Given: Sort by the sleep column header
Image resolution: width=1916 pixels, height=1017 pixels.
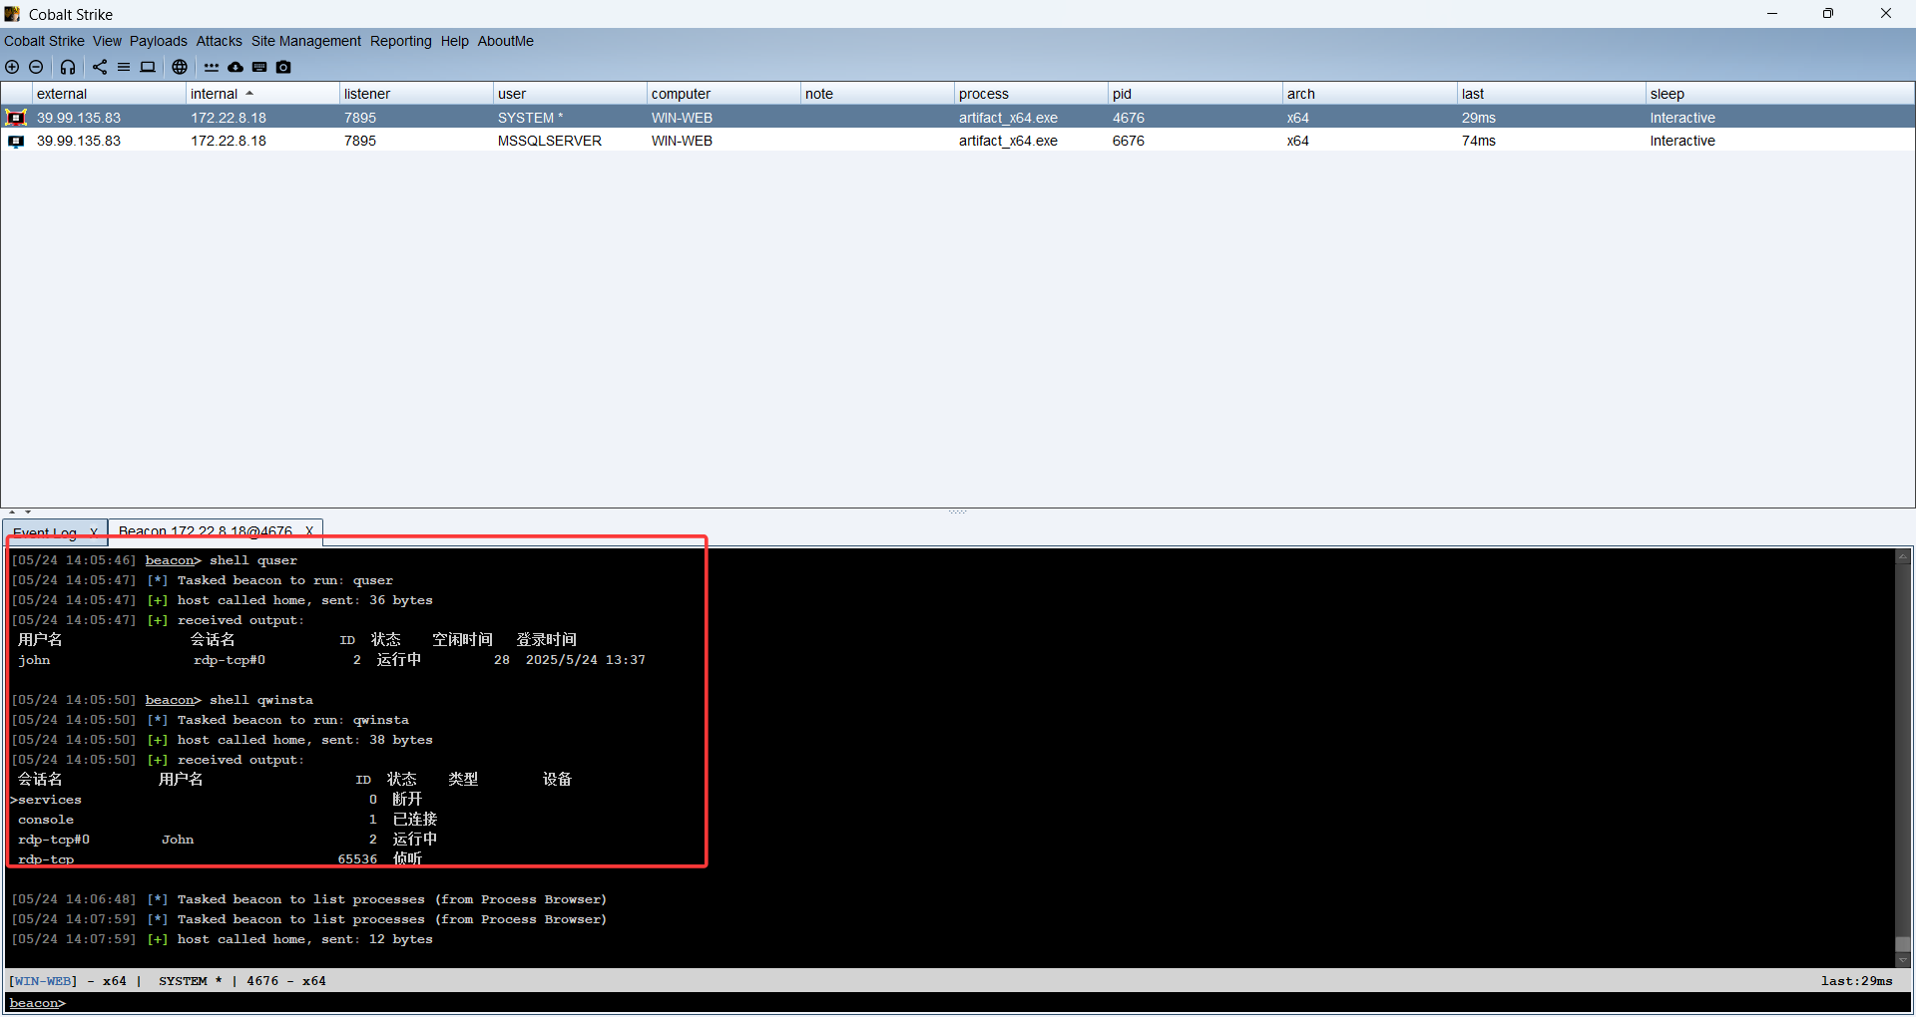Looking at the screenshot, I should 1780,94.
